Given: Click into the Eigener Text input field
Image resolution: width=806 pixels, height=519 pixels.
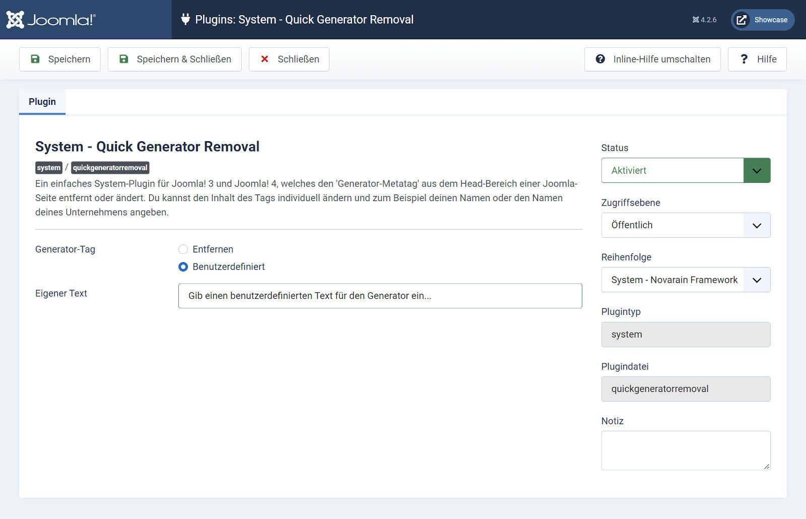Looking at the screenshot, I should [x=380, y=296].
